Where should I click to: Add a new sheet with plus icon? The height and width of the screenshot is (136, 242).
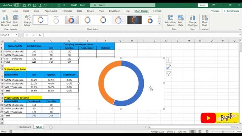pyautogui.click(x=51, y=127)
